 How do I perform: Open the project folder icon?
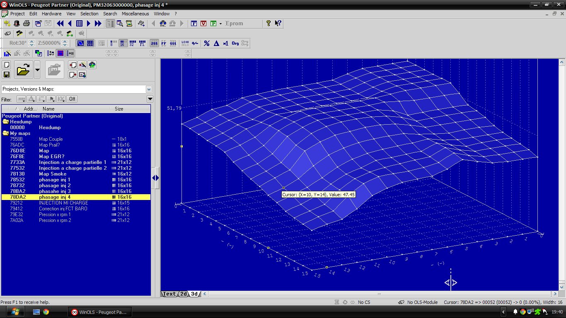pyautogui.click(x=23, y=70)
